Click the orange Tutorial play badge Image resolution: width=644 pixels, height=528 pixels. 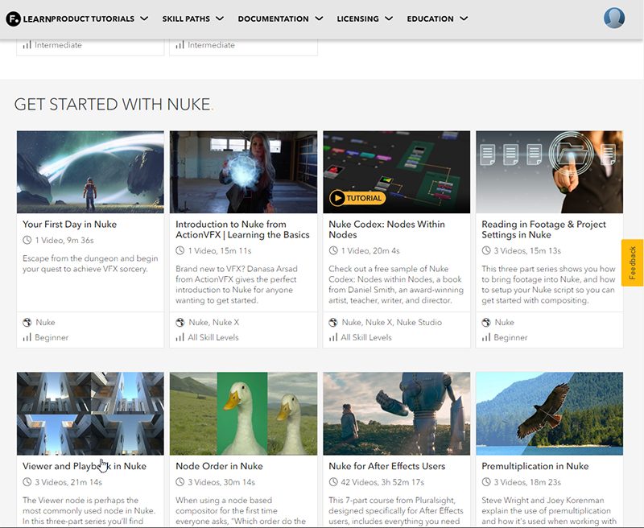pyautogui.click(x=357, y=198)
